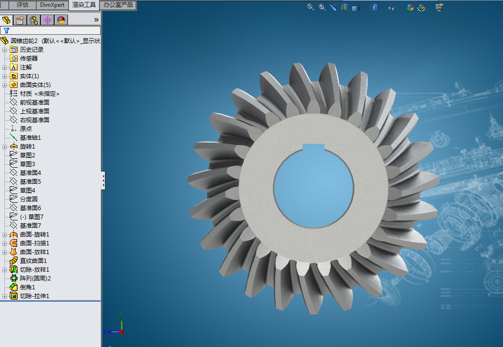Click the Apply Scene icon
The width and height of the screenshot is (503, 347).
pos(421,7)
